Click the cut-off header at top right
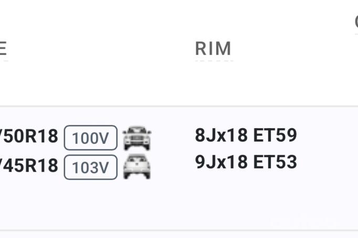This screenshot has width=358, height=238. pos(355,21)
